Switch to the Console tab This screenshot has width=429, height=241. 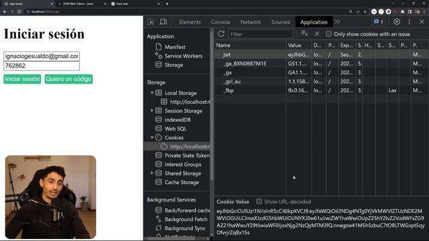[221, 22]
